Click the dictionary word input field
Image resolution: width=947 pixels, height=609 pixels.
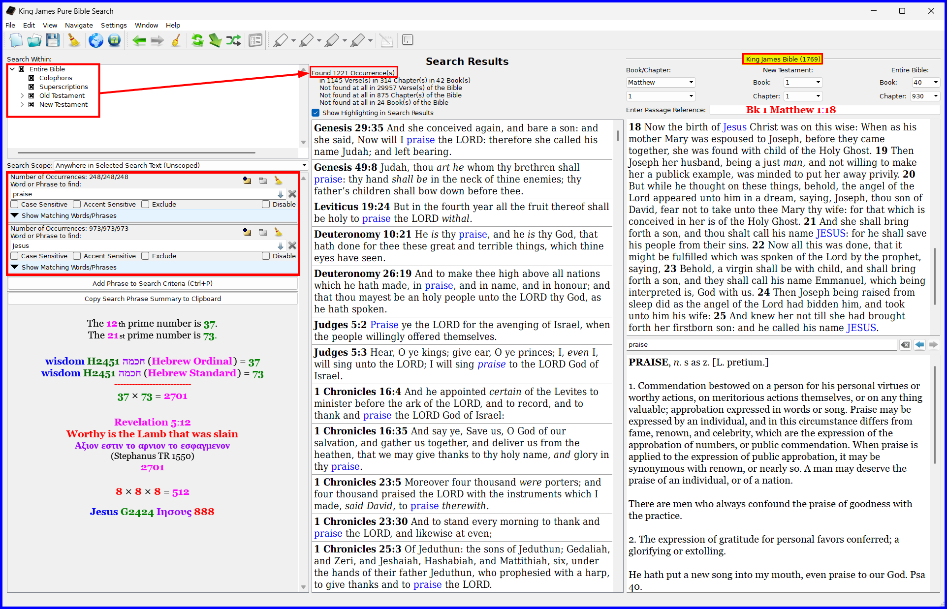(x=760, y=344)
